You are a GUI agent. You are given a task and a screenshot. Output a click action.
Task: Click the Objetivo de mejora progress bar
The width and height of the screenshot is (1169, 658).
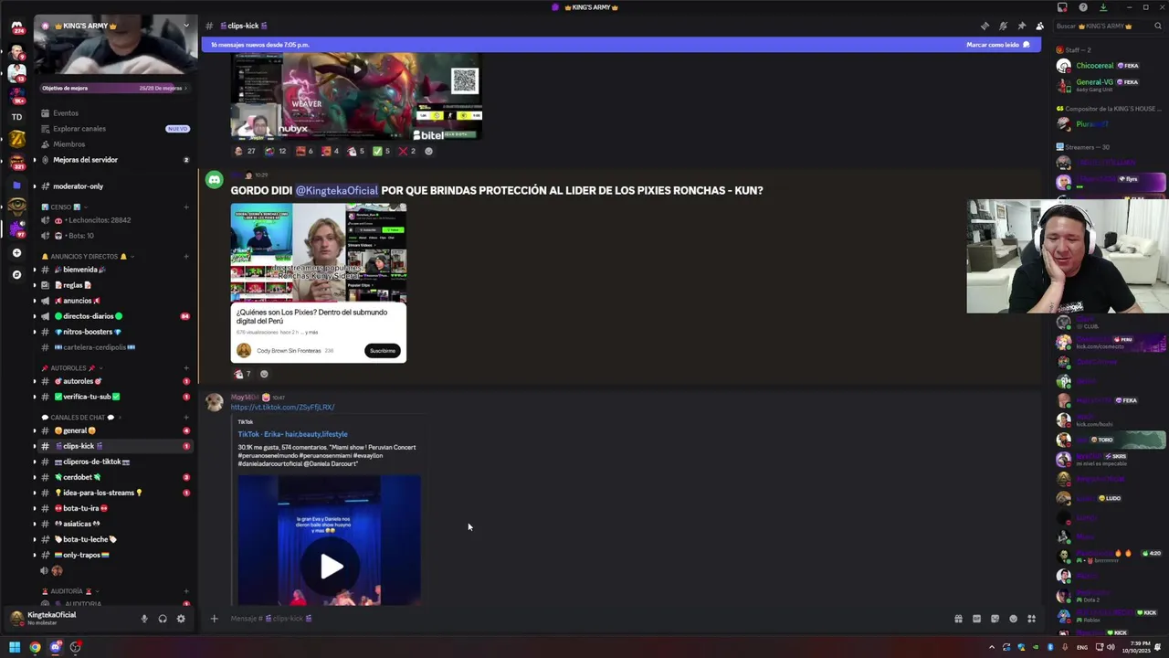coord(114,88)
